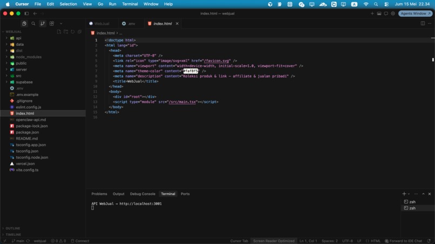Close the terminal panel
Image resolution: width=435 pixels, height=244 pixels.
(x=430, y=194)
